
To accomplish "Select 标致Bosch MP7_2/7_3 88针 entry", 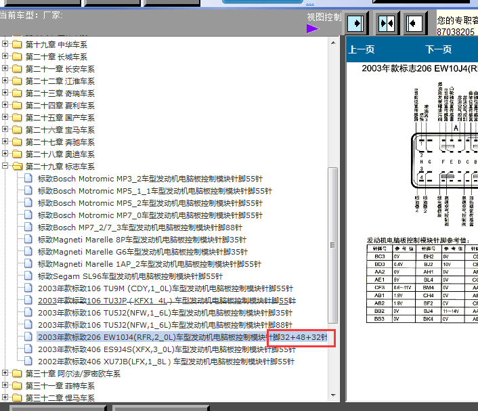I will (140, 228).
